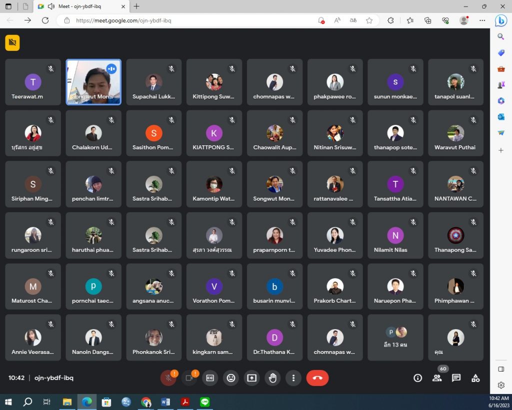This screenshot has width=512, height=410.
Task: Click busarin munvi participant name
Action: point(274,301)
